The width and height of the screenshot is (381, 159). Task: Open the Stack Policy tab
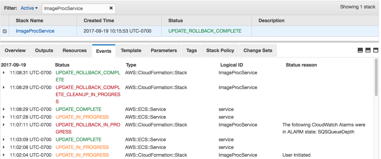(220, 50)
